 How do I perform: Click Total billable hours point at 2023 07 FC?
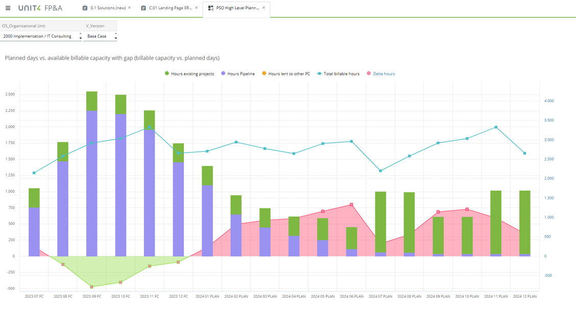[x=34, y=173]
